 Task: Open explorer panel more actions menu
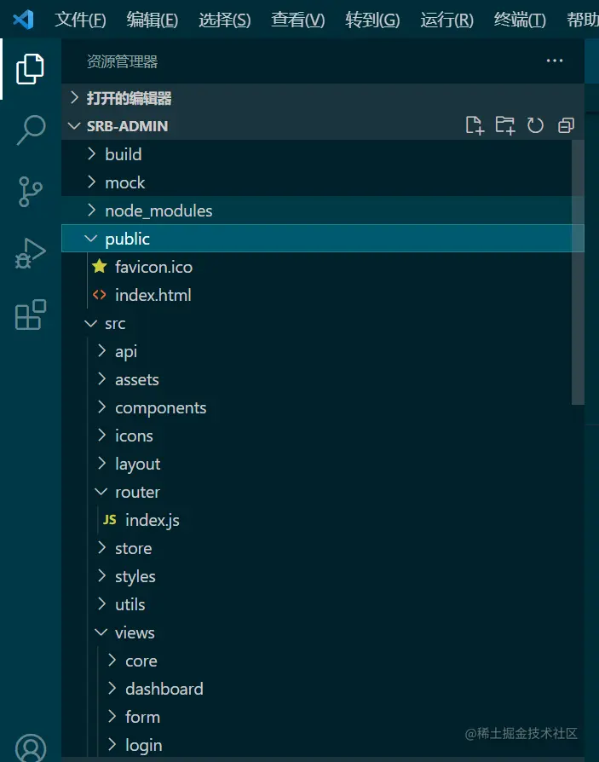point(555,61)
